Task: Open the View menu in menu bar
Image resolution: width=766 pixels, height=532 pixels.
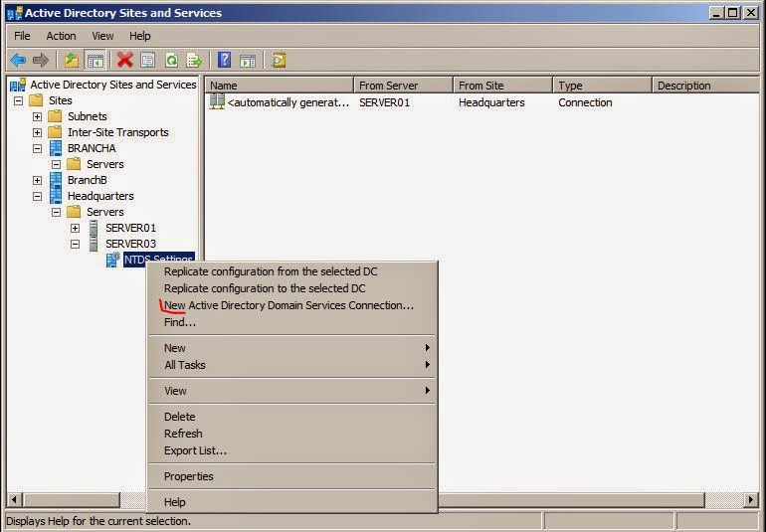Action: coord(102,36)
